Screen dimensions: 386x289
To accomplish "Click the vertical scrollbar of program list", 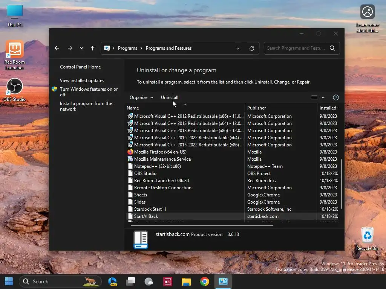I will (342, 184).
